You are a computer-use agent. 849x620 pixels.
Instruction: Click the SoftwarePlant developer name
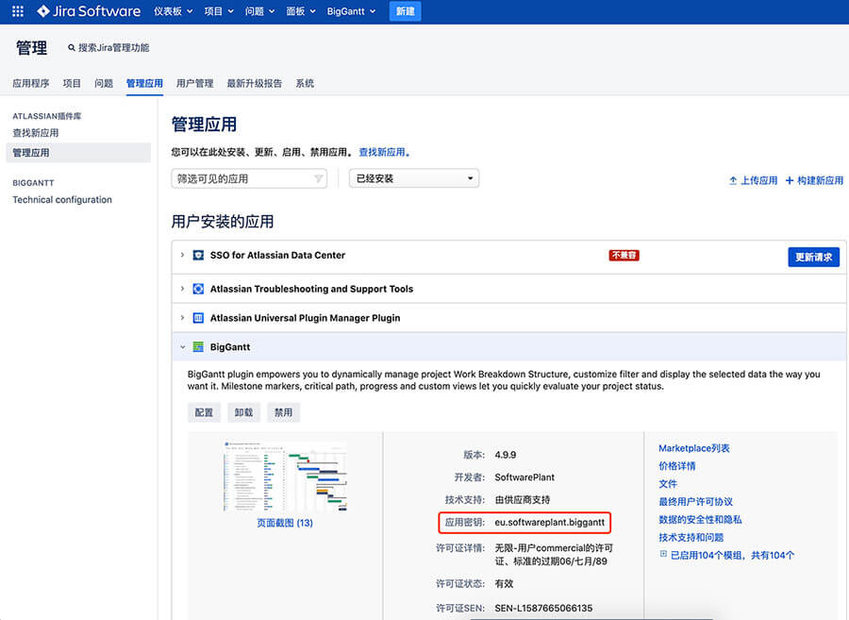524,478
